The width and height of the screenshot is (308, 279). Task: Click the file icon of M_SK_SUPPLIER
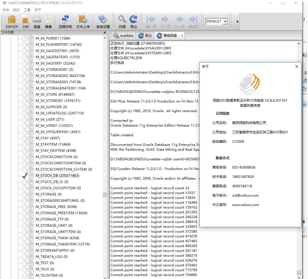click(31, 107)
